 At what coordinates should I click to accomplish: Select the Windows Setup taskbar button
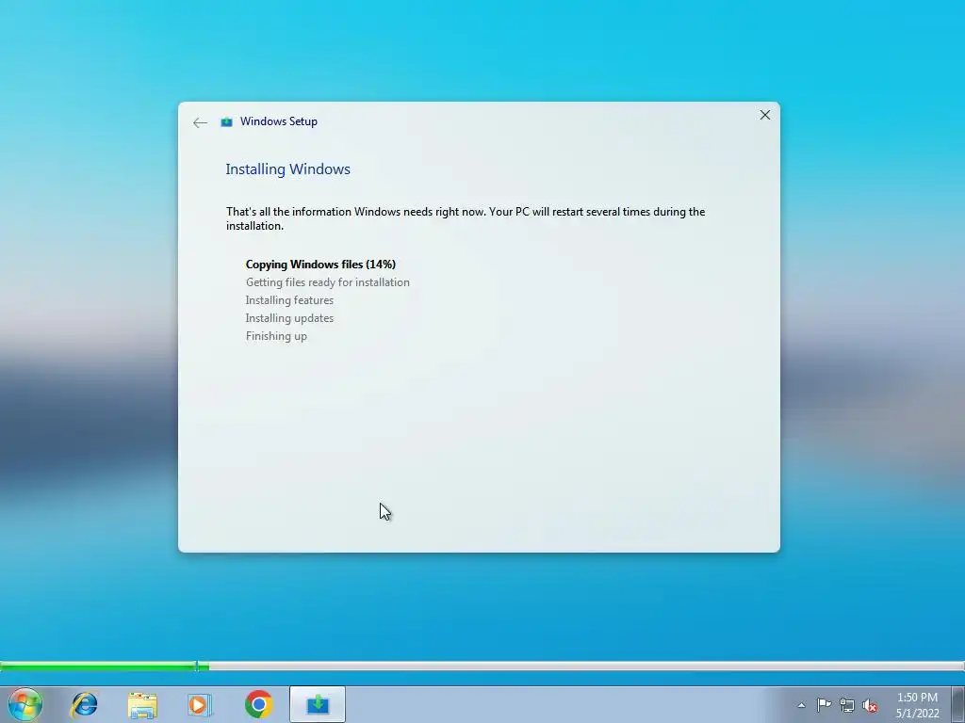(318, 704)
